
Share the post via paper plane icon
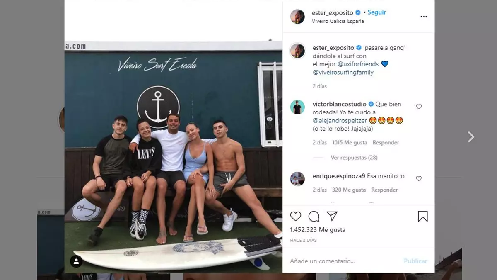click(x=332, y=216)
